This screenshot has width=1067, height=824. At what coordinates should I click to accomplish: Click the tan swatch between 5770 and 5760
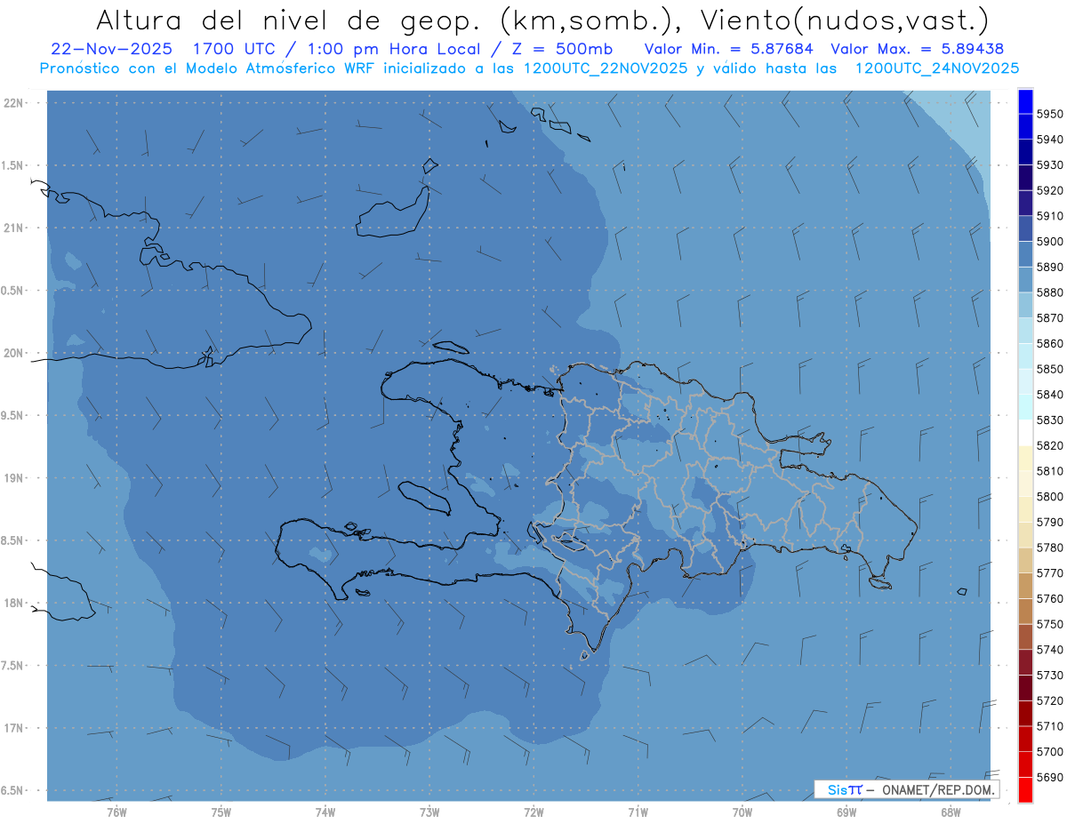tap(1025, 586)
